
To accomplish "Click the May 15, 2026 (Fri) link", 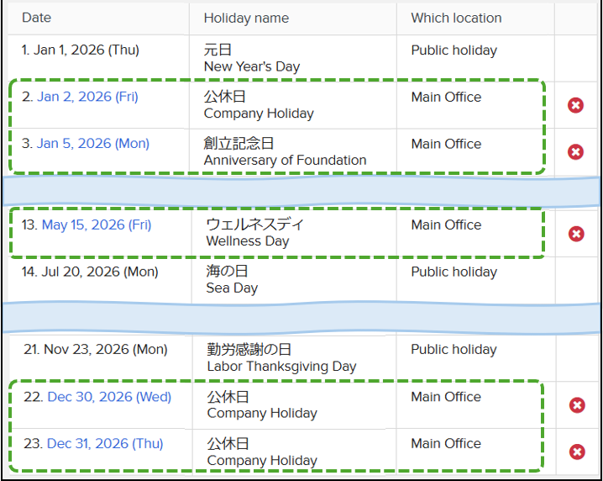I will click(x=97, y=225).
